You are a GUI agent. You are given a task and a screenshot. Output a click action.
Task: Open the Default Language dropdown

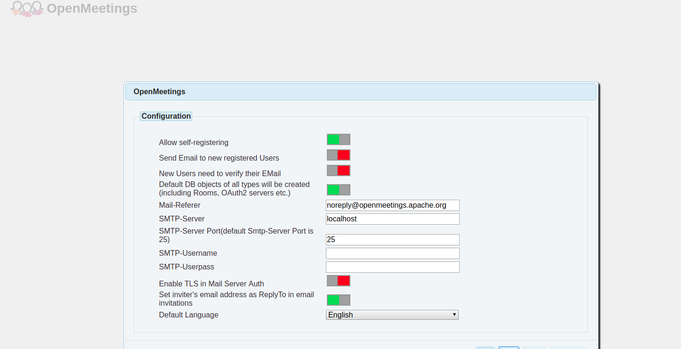tap(392, 315)
